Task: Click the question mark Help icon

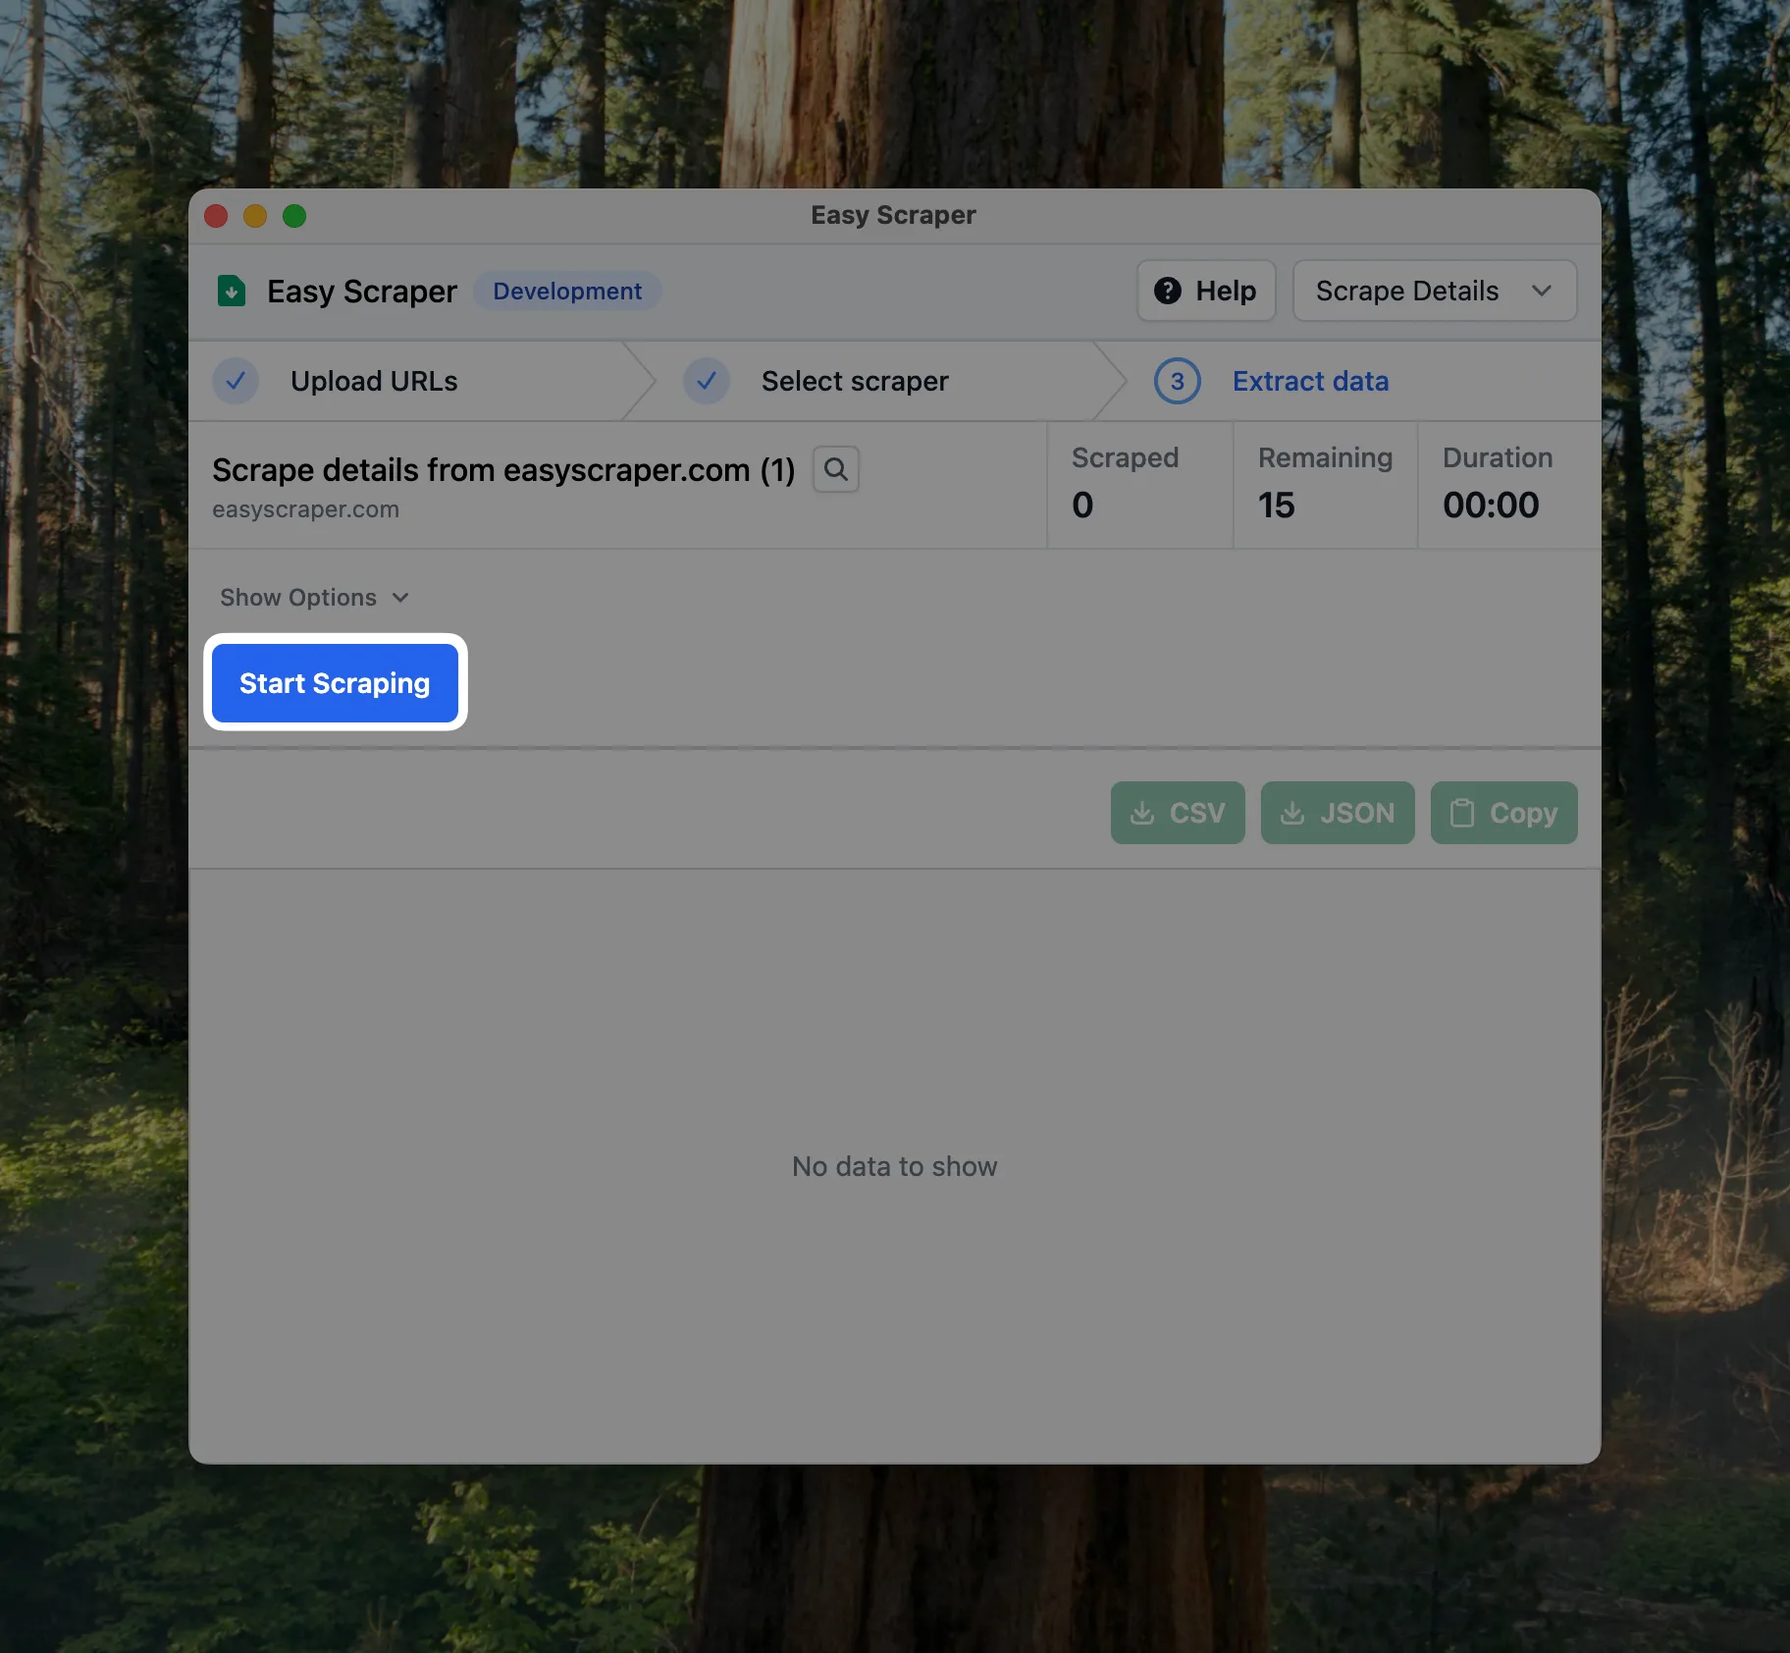Action: tap(1168, 291)
